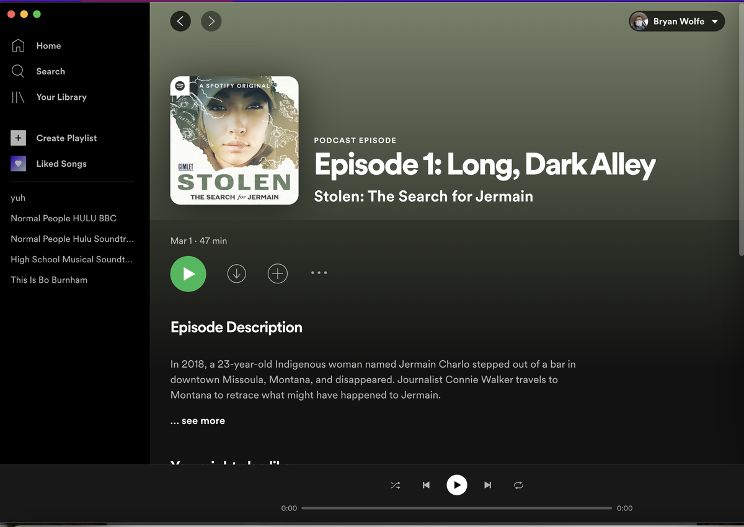The image size is (744, 527).
Task: Add episode to Your Episodes with plus icon
Action: (277, 273)
